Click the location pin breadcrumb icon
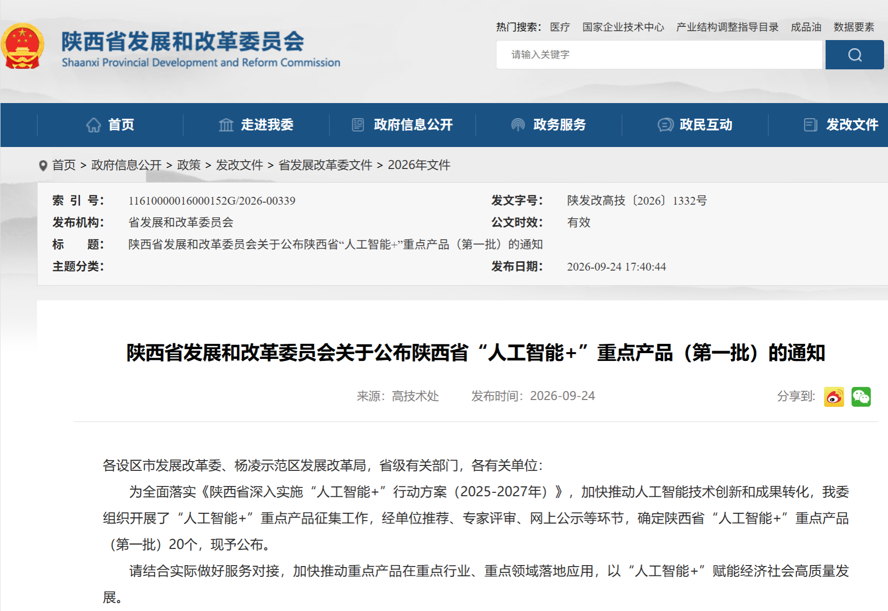Image resolution: width=888 pixels, height=611 pixels. point(43,166)
